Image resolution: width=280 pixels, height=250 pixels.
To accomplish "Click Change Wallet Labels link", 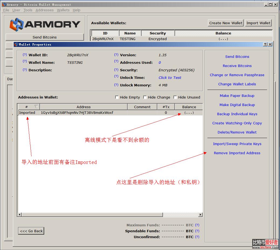I will point(237,84).
